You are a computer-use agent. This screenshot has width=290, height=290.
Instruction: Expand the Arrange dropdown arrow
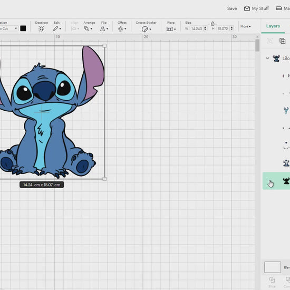point(91,29)
